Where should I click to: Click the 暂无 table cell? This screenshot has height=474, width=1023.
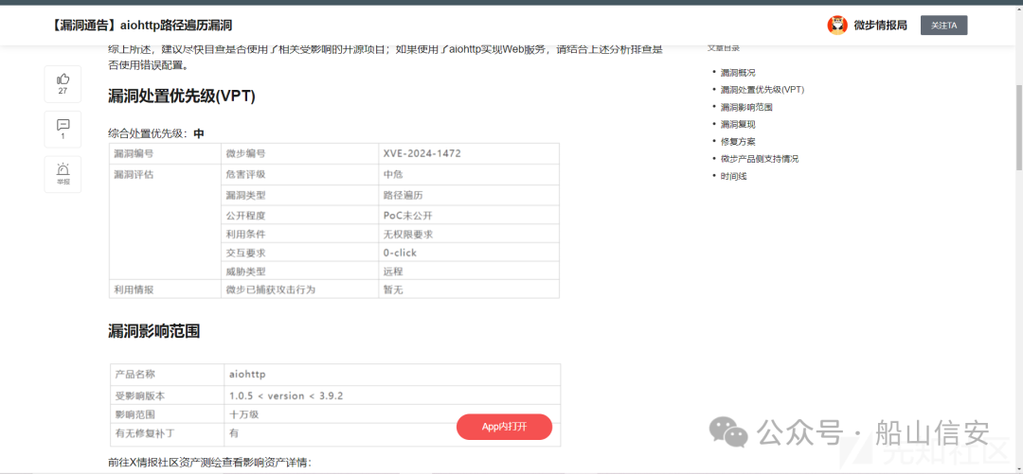tap(469, 289)
